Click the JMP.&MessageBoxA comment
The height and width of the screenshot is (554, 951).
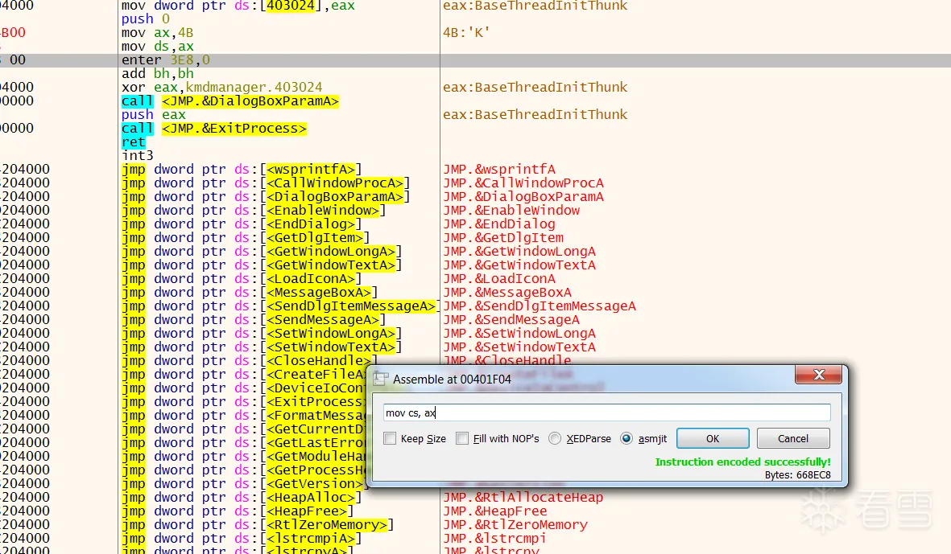[507, 293]
